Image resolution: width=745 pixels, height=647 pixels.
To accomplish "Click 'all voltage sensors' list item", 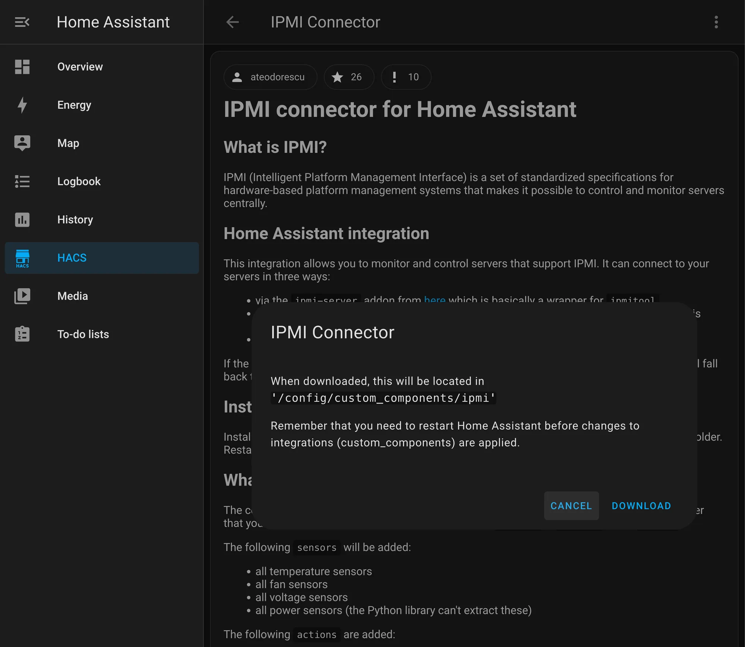I will [x=301, y=597].
